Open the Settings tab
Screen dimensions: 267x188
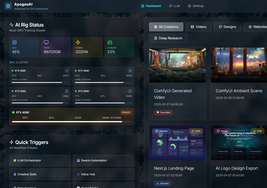[196, 6]
